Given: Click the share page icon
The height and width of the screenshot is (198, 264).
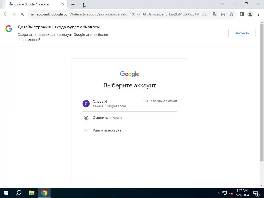Looking at the screenshot, I should click(x=223, y=14).
